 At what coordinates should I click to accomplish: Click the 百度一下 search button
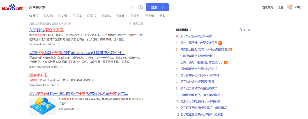pos(157,7)
